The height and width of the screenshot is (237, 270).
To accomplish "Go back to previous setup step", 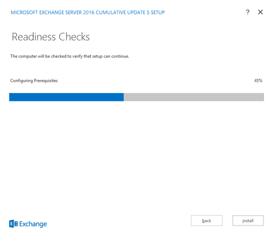I will coord(207,220).
